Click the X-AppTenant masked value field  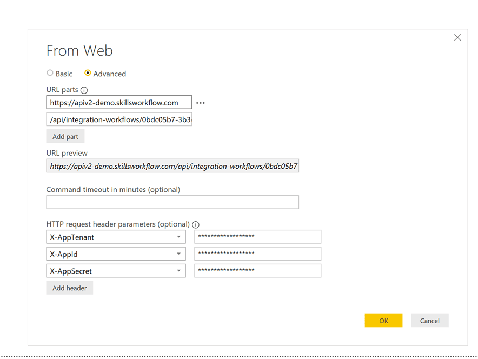point(257,237)
